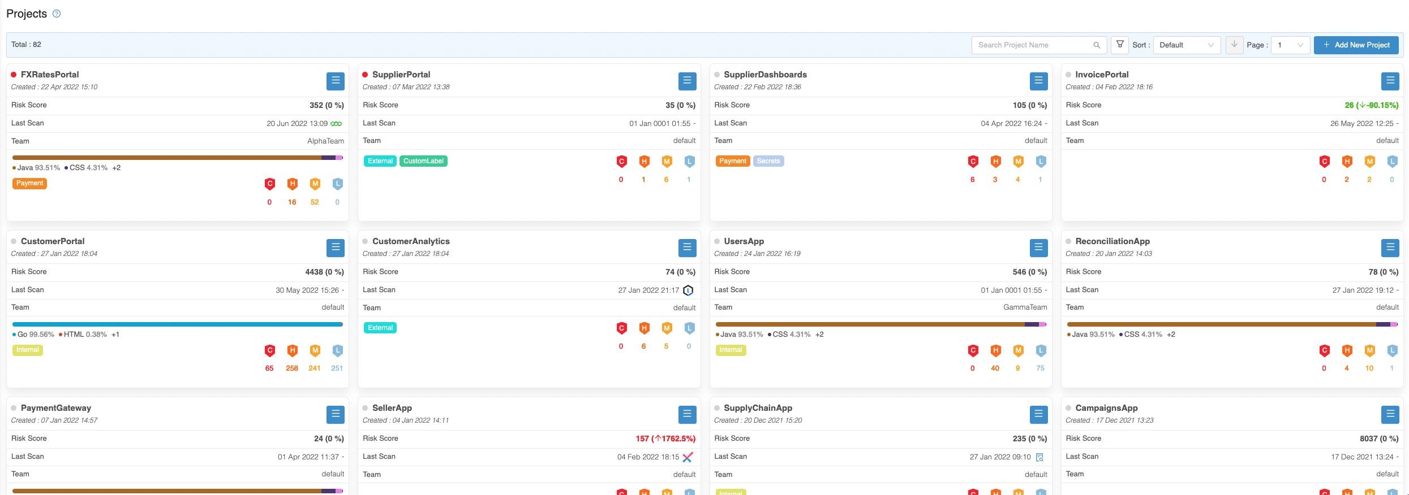1409x495 pixels.
Task: Click External label on SupplierPortal
Action: click(380, 161)
